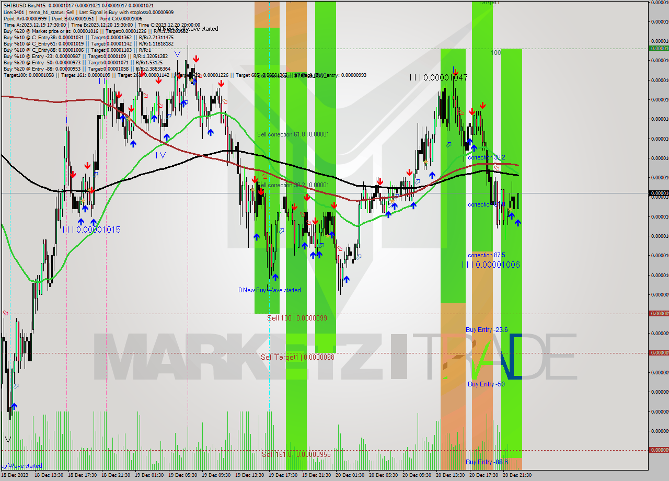669x481 pixels.
Task: Click the '20 Dec 13:30' time axis label
Action: point(451,475)
